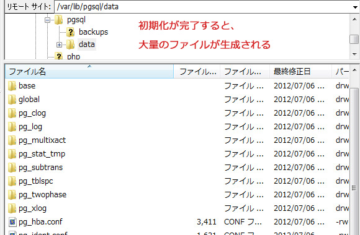This screenshot has height=235, width=360.
Task: Click the tree pane scrollbar thumb
Action: click(354, 39)
